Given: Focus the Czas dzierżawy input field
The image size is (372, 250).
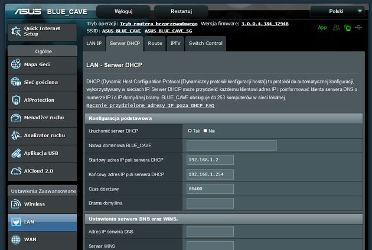Looking at the screenshot, I should [x=210, y=189].
